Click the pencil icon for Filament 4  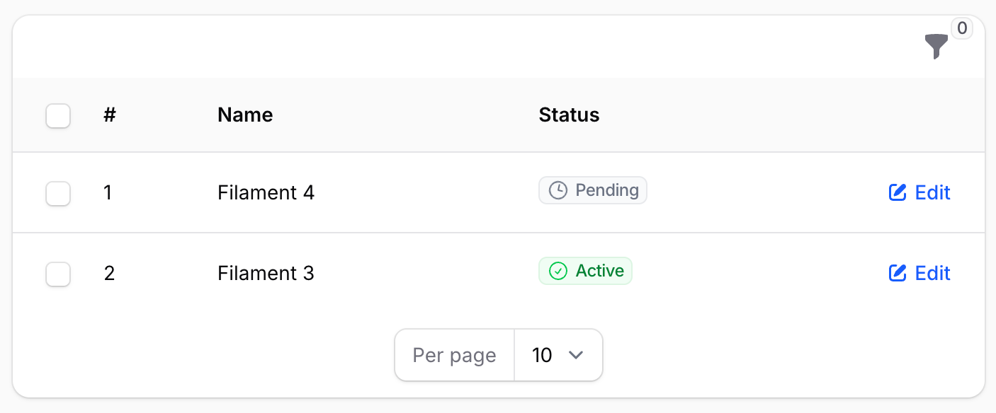pyautogui.click(x=898, y=192)
